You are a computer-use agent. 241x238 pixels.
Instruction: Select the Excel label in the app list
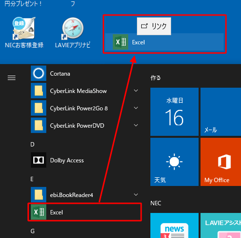(x=56, y=212)
